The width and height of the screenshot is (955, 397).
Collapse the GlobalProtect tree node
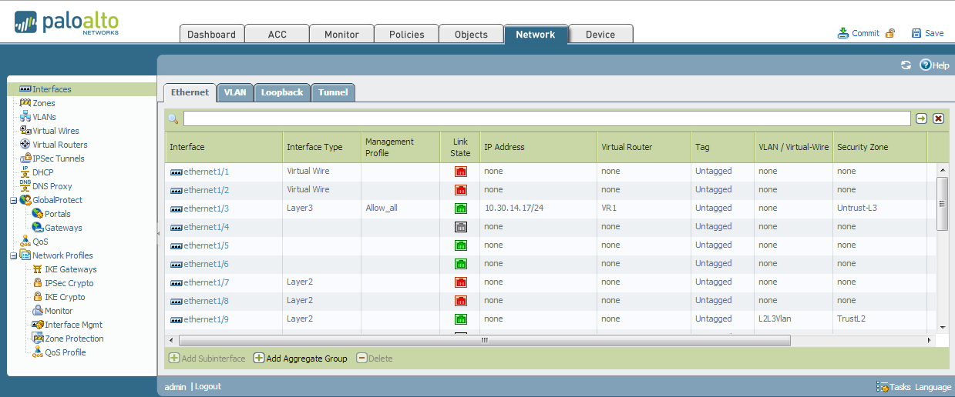click(x=13, y=200)
